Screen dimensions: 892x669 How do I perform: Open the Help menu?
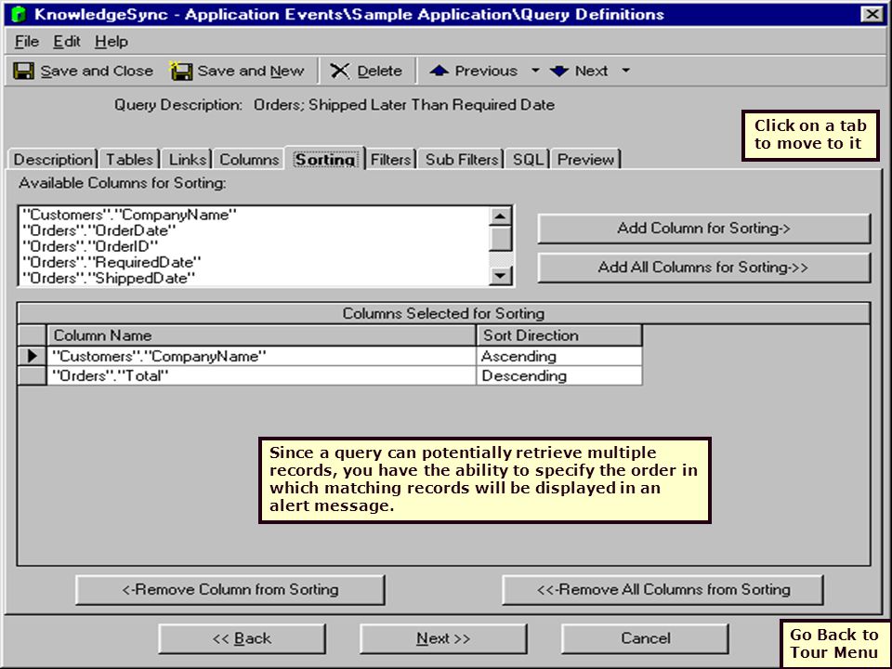pos(111,42)
